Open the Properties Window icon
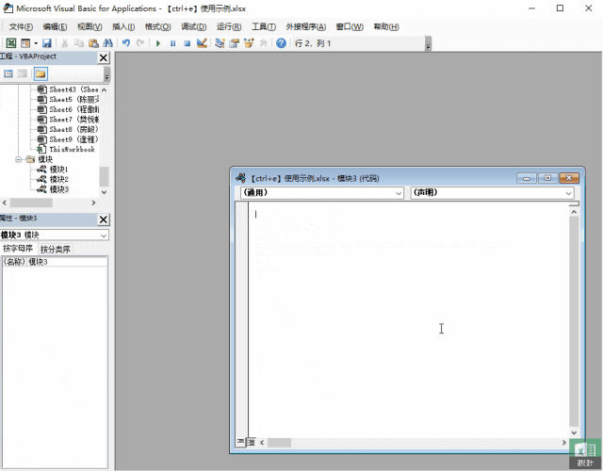 click(x=235, y=43)
